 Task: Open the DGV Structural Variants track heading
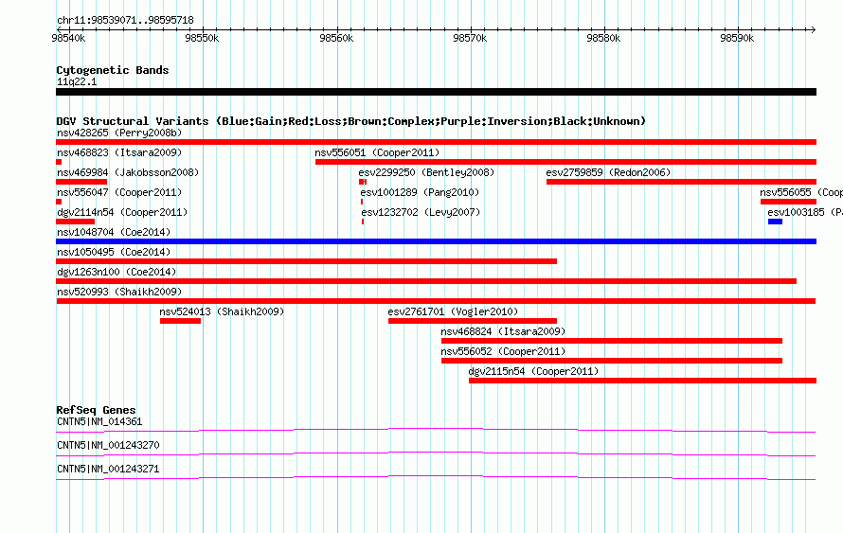tap(351, 121)
